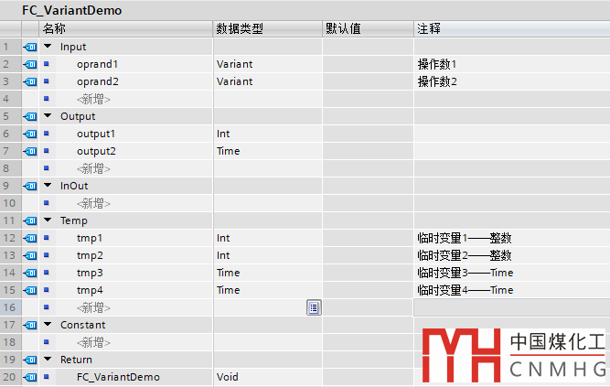The width and height of the screenshot is (610, 387).
Task: Add new entry under Constant section
Action: pos(93,342)
